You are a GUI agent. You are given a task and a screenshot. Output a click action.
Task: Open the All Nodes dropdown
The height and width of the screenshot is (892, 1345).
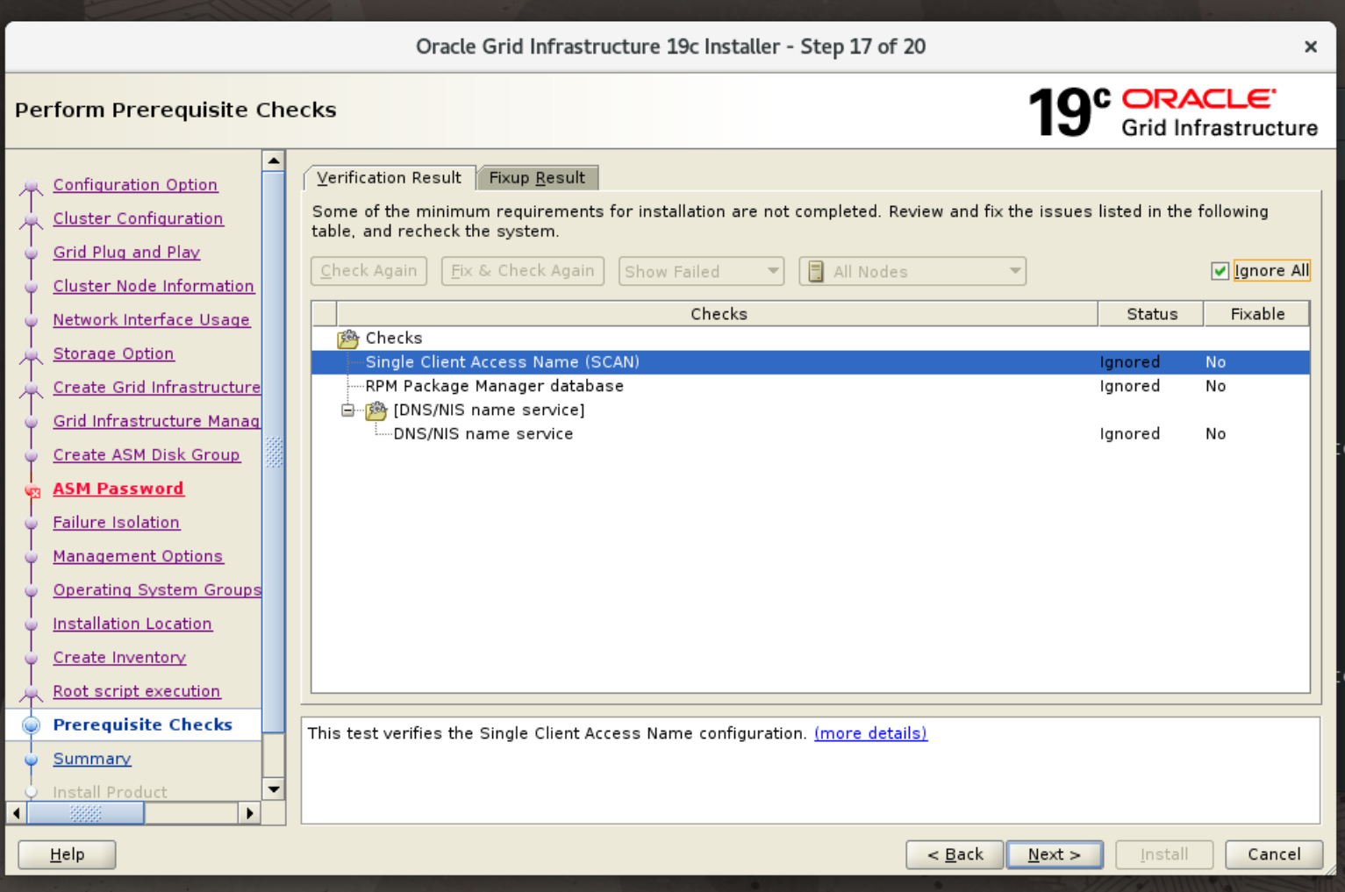[x=912, y=272]
